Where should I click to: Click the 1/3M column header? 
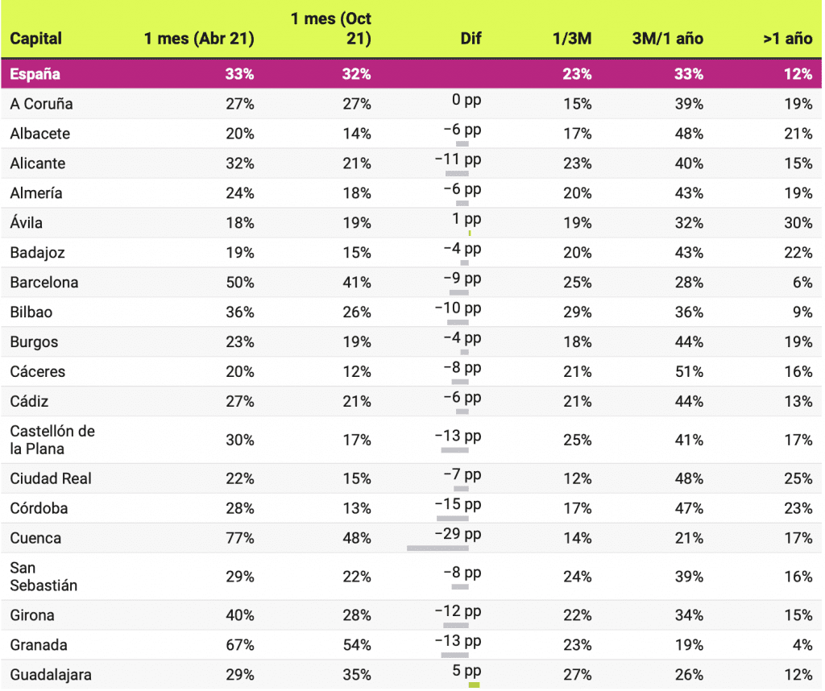tap(574, 39)
